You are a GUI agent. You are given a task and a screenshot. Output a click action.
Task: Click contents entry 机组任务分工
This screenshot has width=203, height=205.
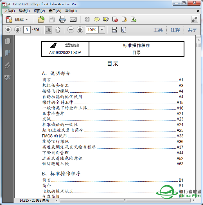(x=55, y=85)
